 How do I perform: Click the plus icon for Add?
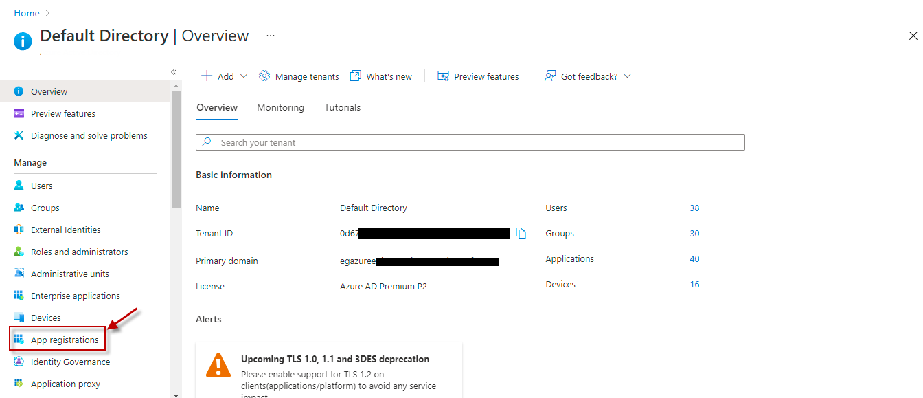(x=206, y=76)
